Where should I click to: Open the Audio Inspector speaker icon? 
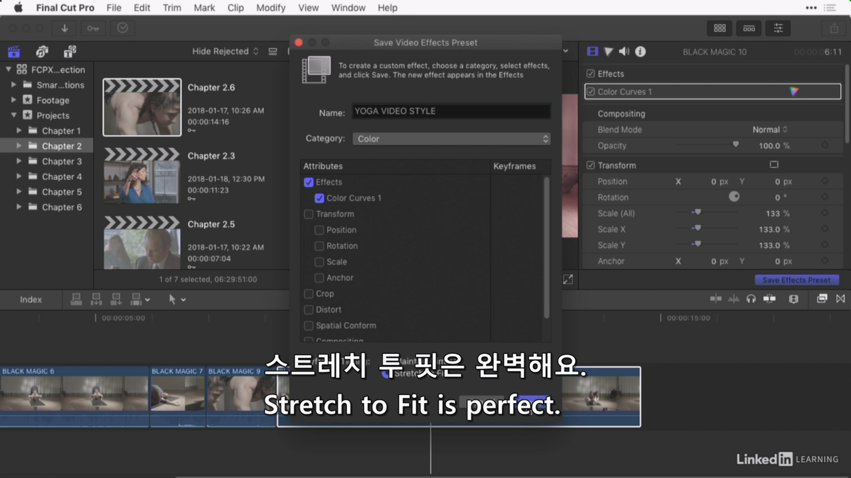(x=624, y=51)
